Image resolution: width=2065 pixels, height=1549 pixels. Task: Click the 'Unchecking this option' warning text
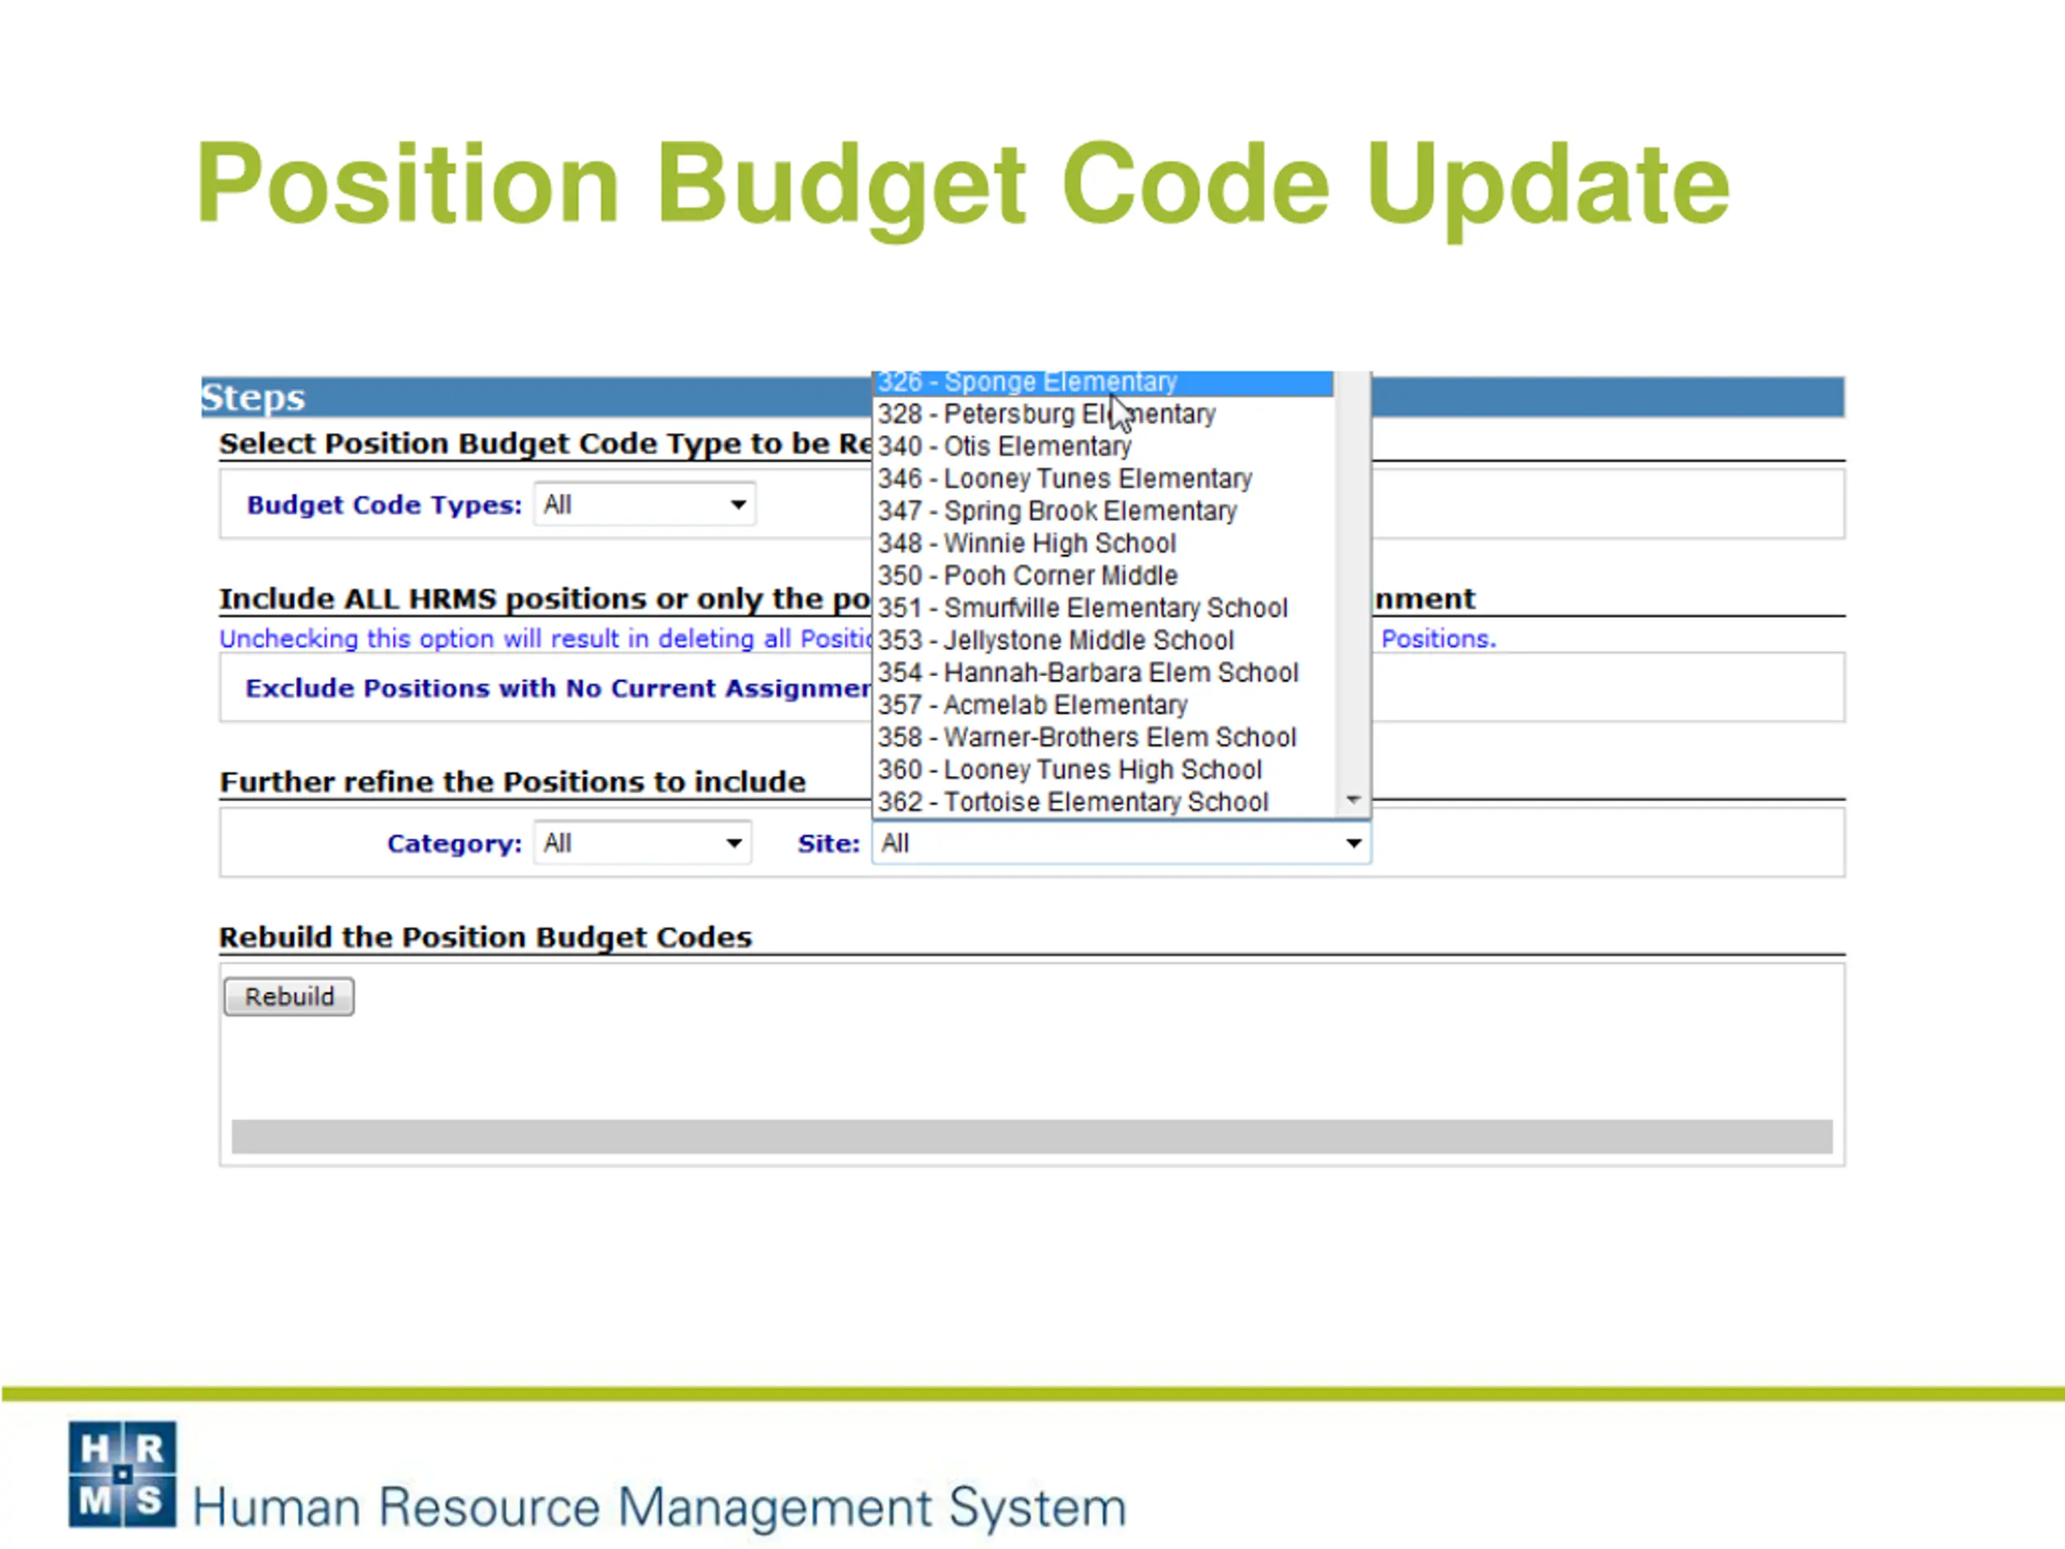click(545, 640)
